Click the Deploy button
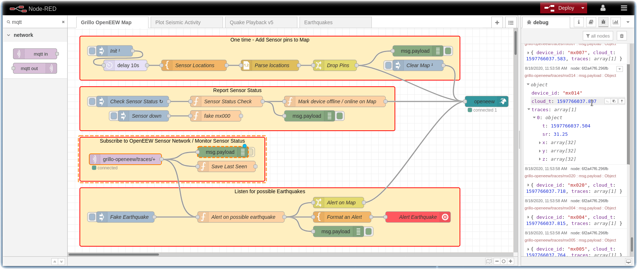The image size is (637, 269). tap(559, 8)
